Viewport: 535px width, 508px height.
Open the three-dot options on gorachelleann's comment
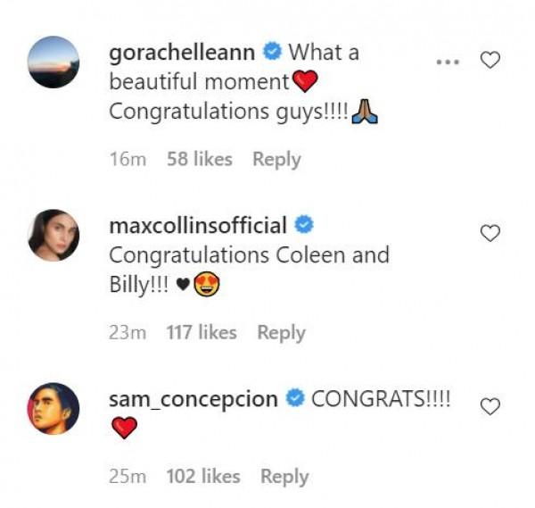point(448,60)
